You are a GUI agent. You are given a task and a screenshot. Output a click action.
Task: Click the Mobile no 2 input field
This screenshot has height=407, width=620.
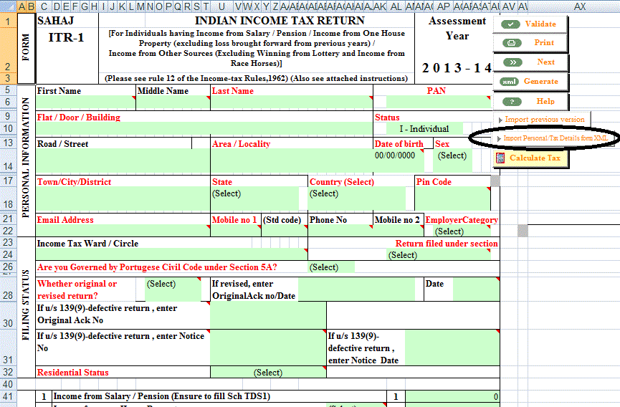click(399, 230)
